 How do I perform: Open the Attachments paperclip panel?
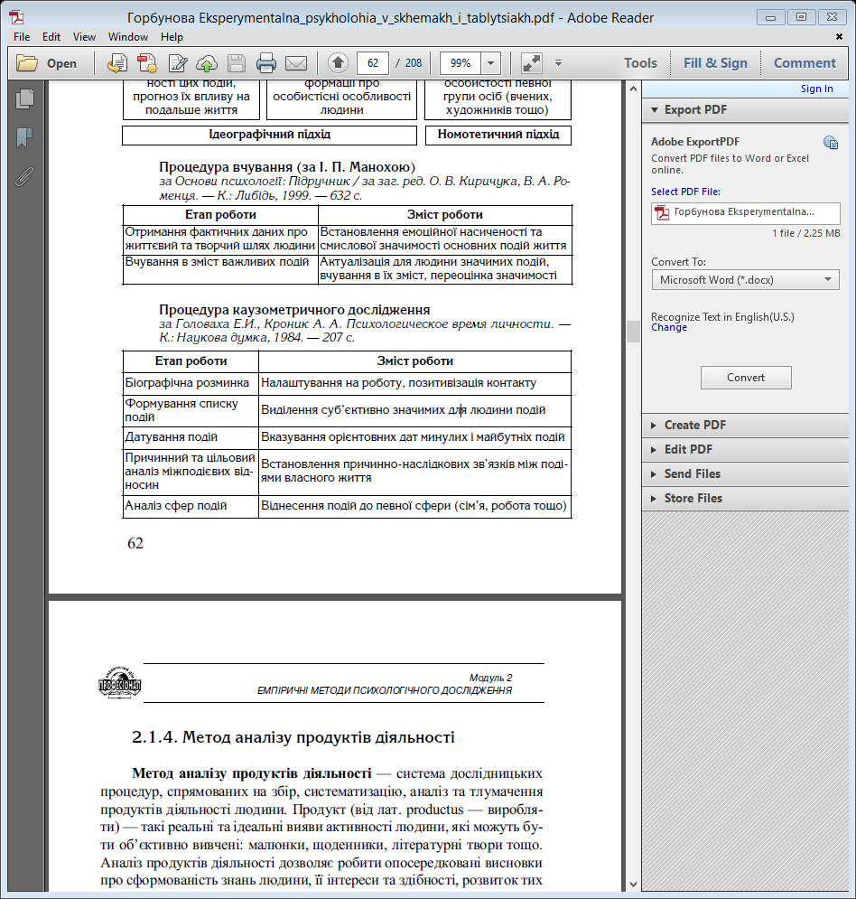point(24,175)
